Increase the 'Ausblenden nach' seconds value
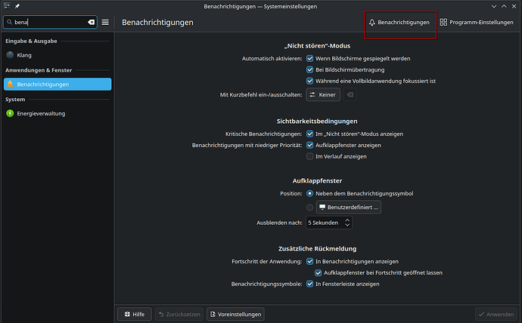 [x=347, y=220]
